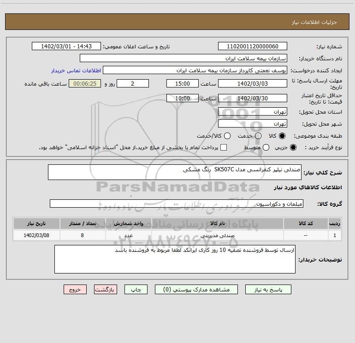Click the remaining days field showing 2
The image size is (355, 343).
133,83
